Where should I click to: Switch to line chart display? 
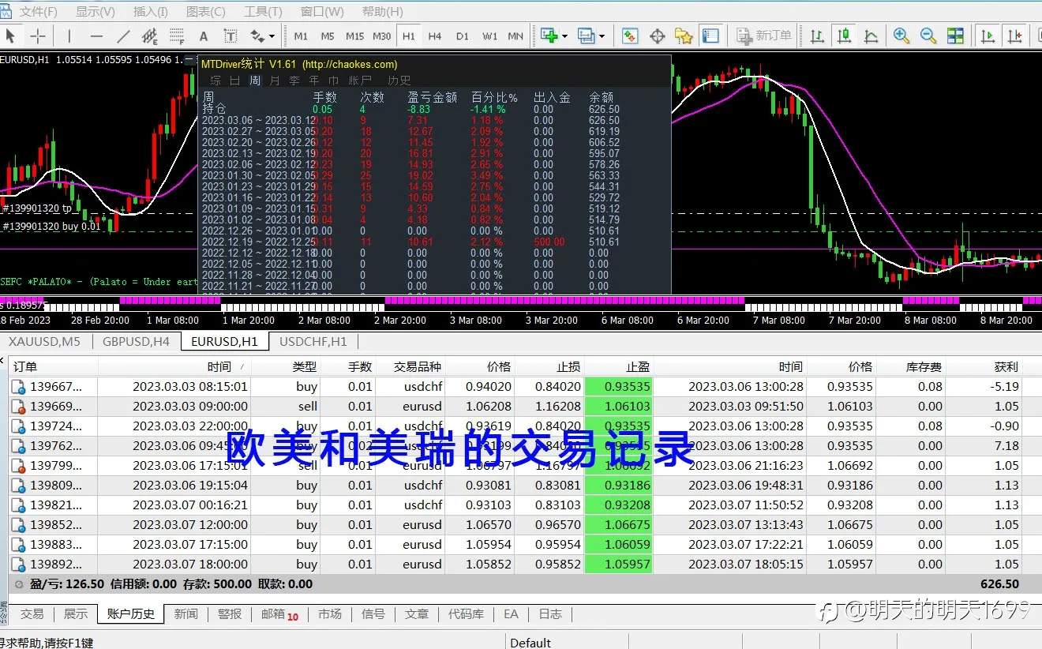click(871, 36)
